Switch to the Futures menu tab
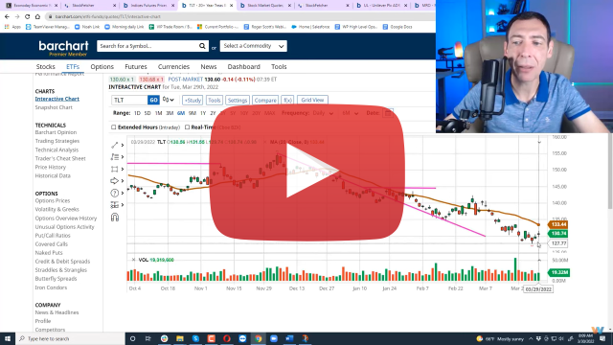The height and width of the screenshot is (345, 613). (136, 67)
